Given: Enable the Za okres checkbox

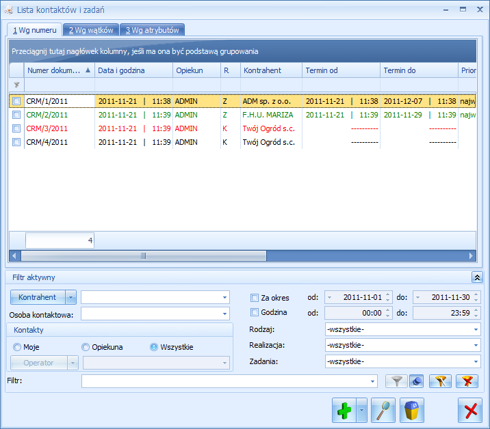Looking at the screenshot, I should (x=255, y=298).
